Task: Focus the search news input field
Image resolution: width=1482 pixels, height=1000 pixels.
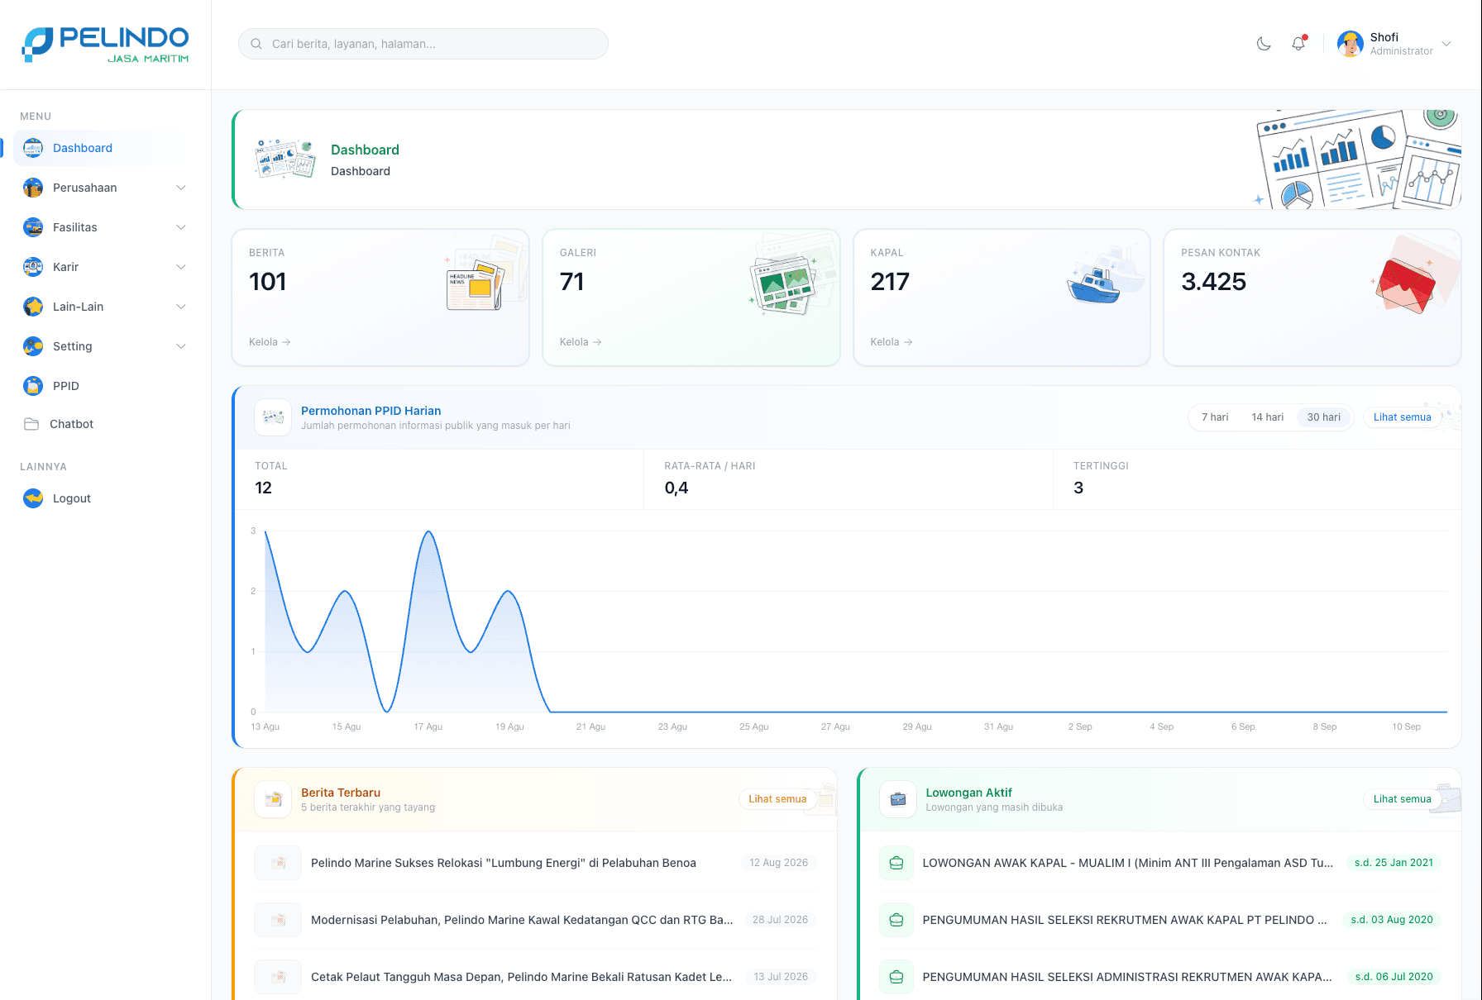Action: [x=423, y=44]
